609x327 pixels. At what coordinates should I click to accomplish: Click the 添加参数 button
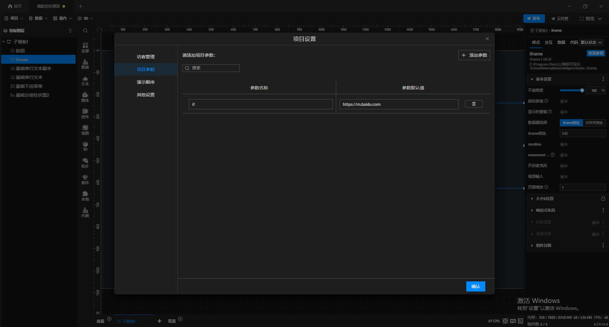click(x=474, y=55)
